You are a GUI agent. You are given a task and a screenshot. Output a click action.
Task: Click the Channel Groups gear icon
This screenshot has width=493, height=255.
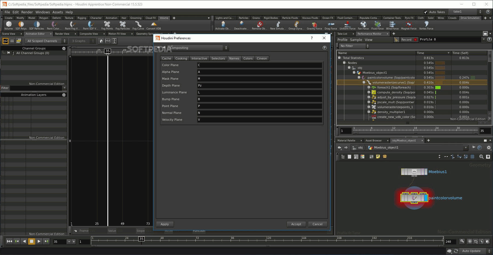click(64, 48)
